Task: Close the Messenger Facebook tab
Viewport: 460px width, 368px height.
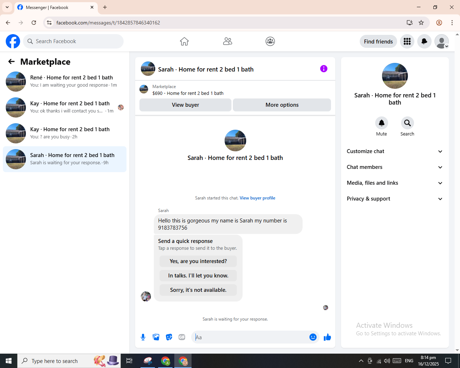Action: click(x=92, y=7)
